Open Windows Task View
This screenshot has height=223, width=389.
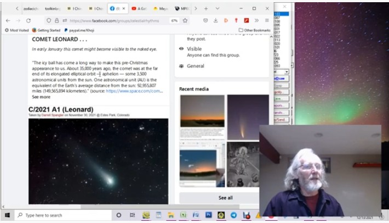pos(132,215)
